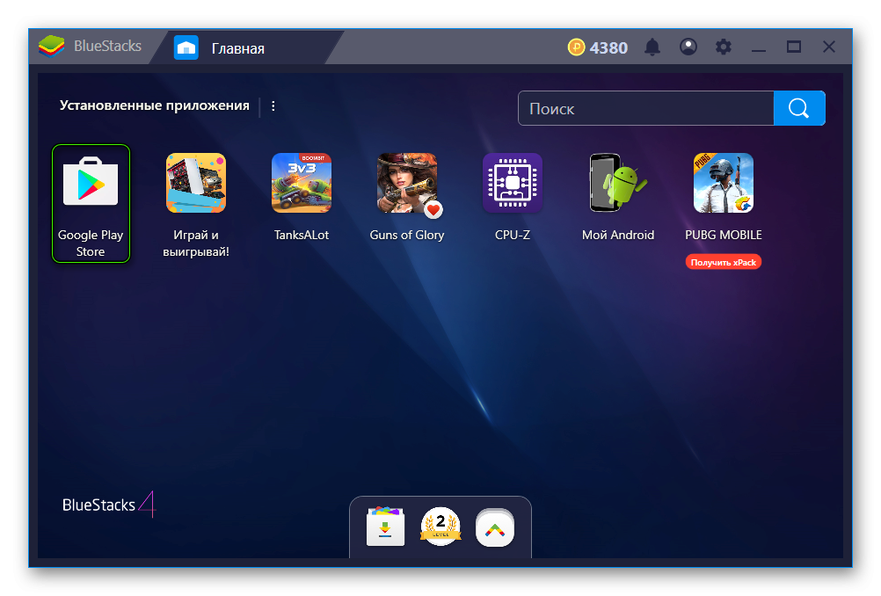Click the Получить xPack button
This screenshot has width=881, height=596.
[x=723, y=262]
